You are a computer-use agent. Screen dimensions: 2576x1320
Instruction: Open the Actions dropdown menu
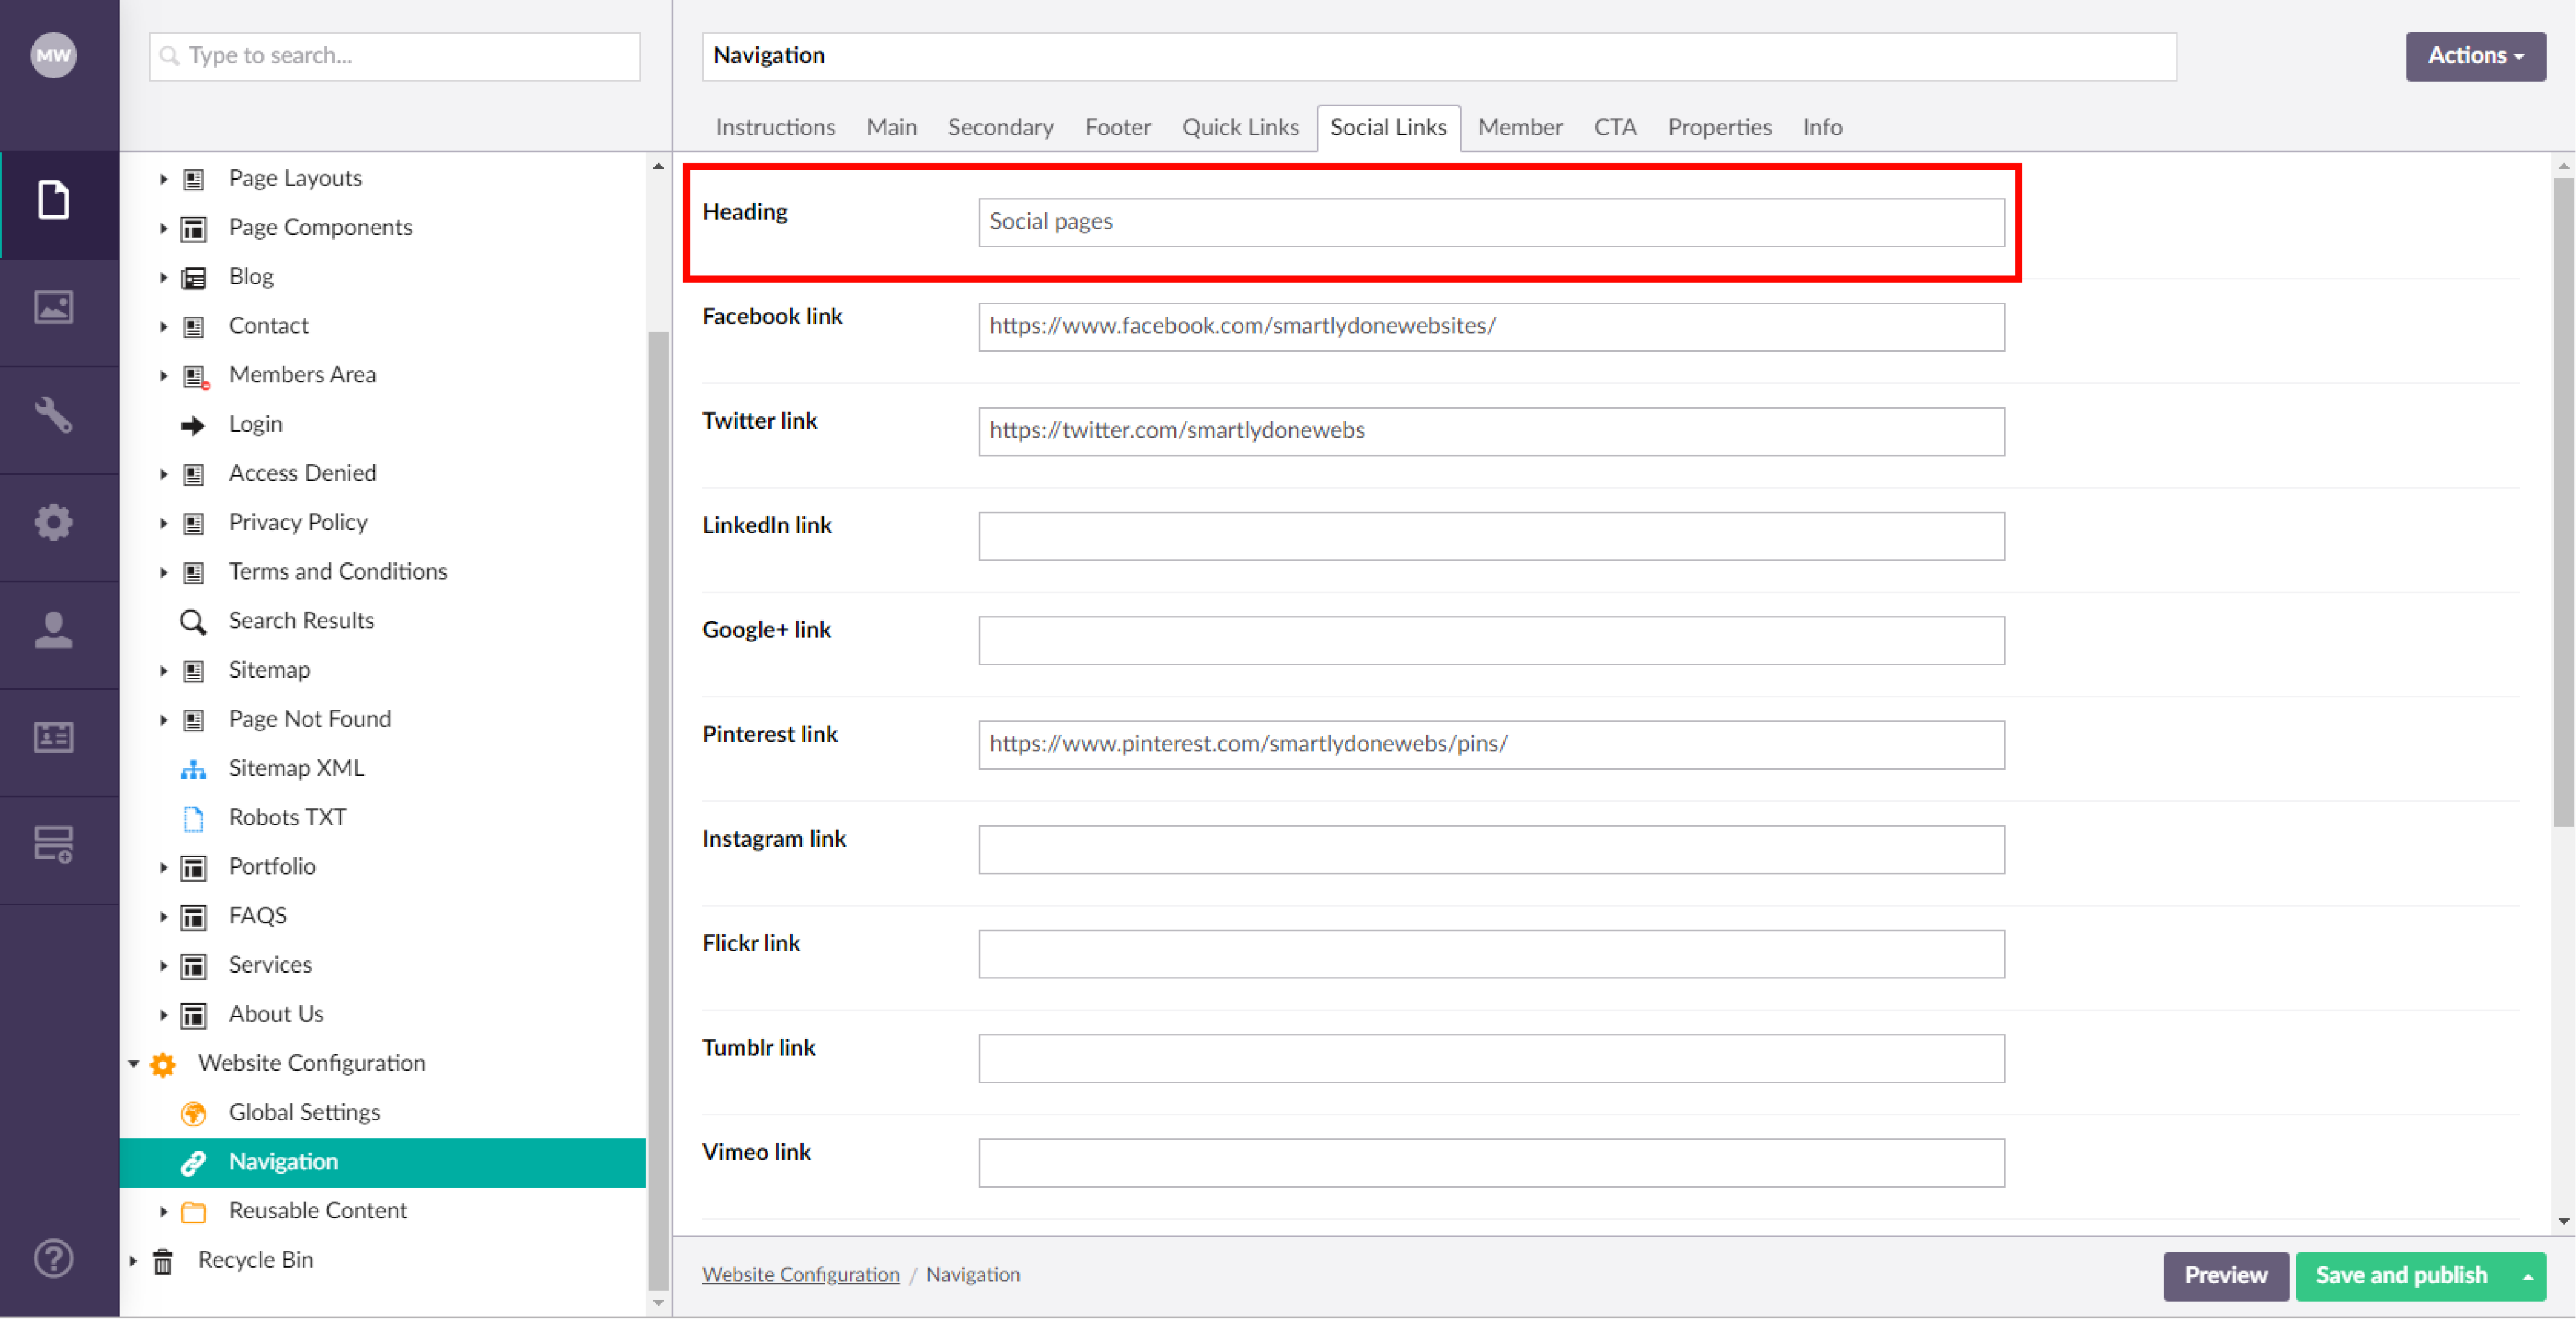[2475, 56]
